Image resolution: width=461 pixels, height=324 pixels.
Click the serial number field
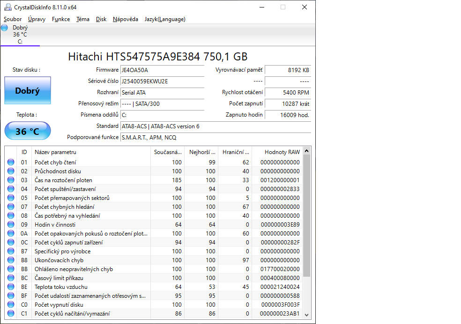click(x=162, y=81)
